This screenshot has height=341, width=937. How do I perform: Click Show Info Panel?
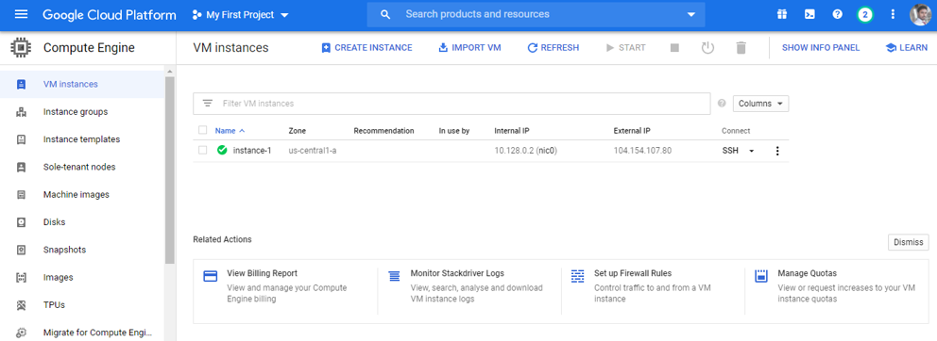(821, 48)
